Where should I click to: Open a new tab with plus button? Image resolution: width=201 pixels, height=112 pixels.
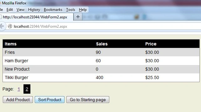[x=78, y=17]
